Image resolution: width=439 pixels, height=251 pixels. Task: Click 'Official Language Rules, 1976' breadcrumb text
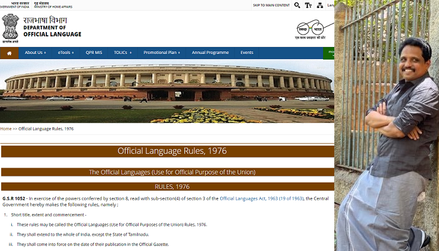point(46,129)
